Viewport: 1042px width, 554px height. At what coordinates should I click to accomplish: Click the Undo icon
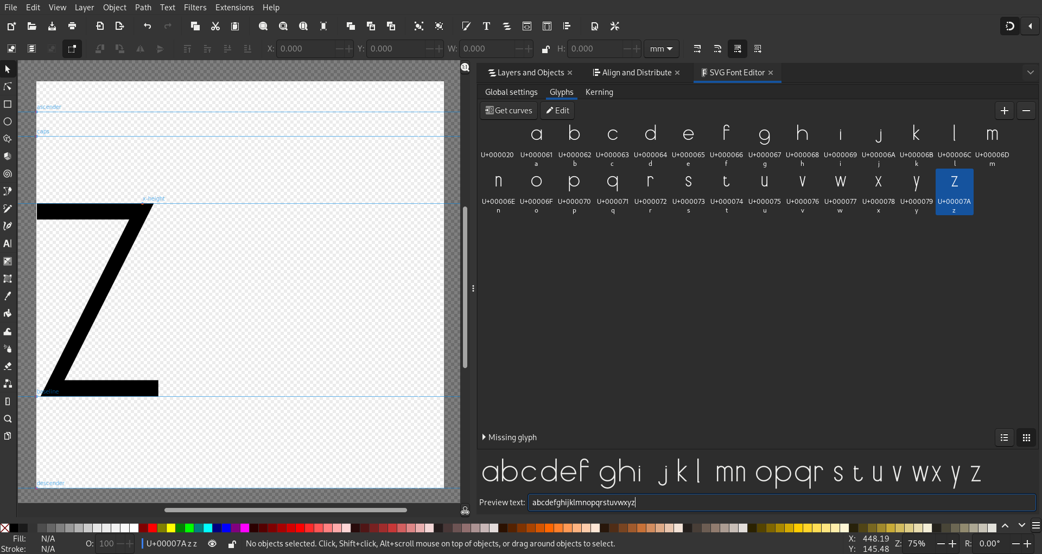pos(148,26)
